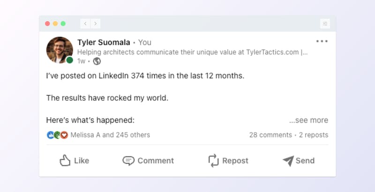Open Tyler Suomala's profile picture
This screenshot has width=375, height=192.
tap(60, 50)
